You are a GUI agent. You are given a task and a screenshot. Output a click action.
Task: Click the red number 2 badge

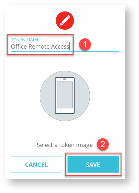pyautogui.click(x=102, y=144)
